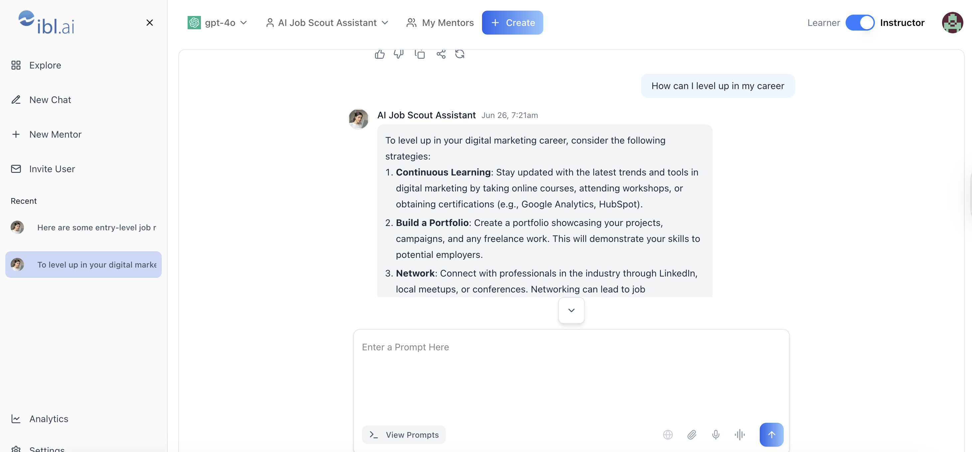Click the voice waveform icon
This screenshot has width=972, height=452.
click(740, 435)
